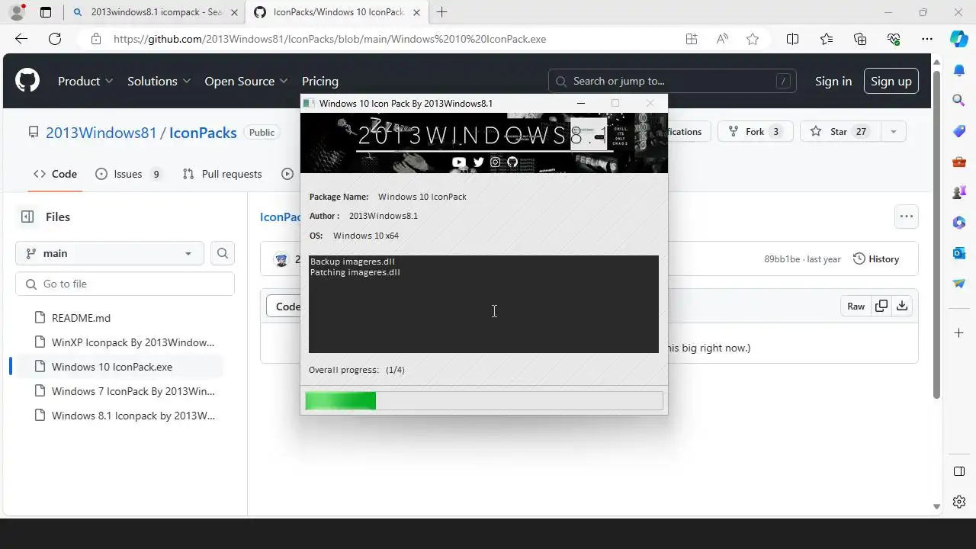The width and height of the screenshot is (976, 549).
Task: Click the Instagram icon in installer banner
Action: [x=496, y=162]
